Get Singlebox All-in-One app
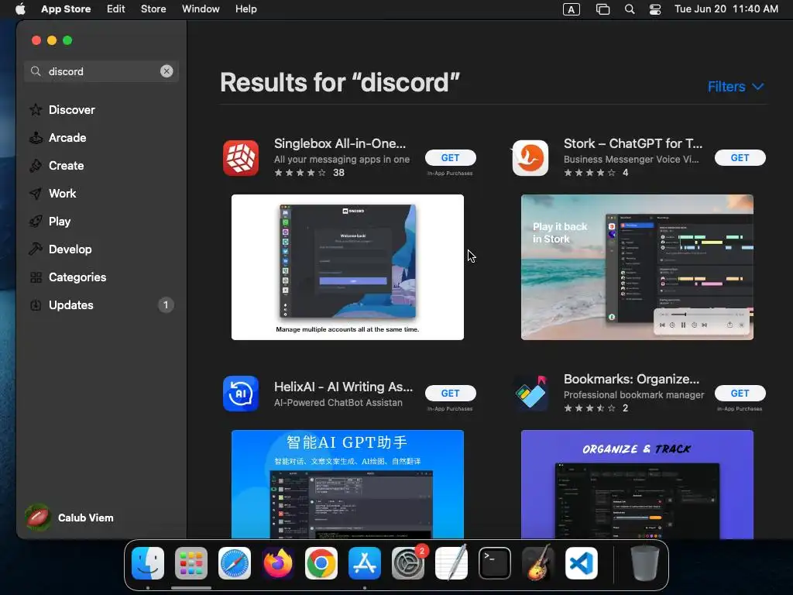The image size is (793, 595). pos(450,158)
